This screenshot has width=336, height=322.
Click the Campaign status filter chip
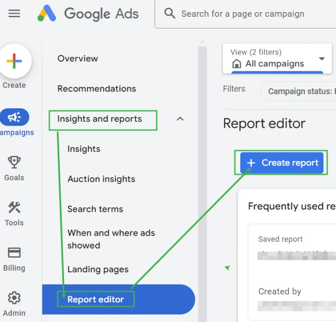(299, 91)
